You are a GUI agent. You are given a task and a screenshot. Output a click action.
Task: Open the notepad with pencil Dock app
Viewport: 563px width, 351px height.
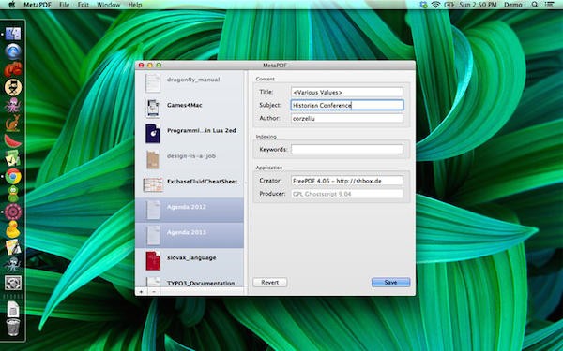[13, 247]
